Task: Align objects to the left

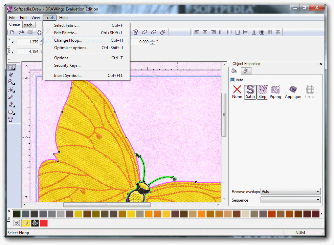Action: [x=197, y=32]
